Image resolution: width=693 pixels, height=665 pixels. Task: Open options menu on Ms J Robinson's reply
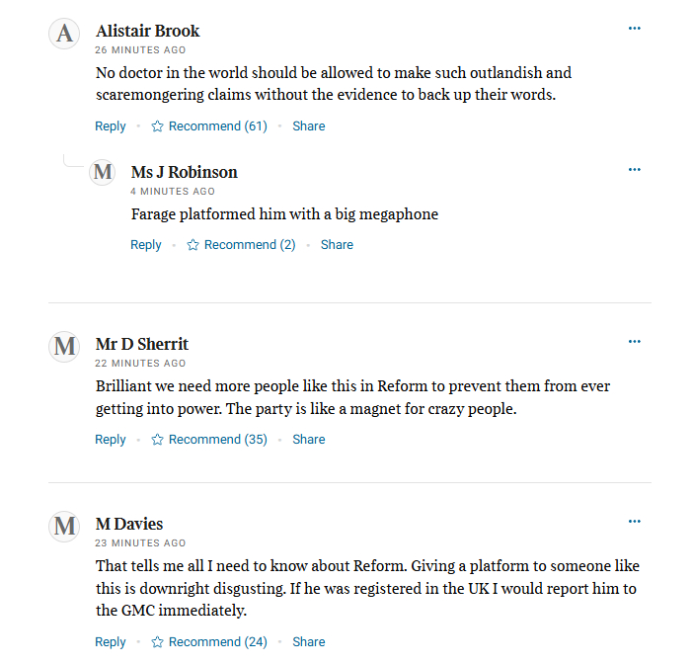(x=635, y=170)
